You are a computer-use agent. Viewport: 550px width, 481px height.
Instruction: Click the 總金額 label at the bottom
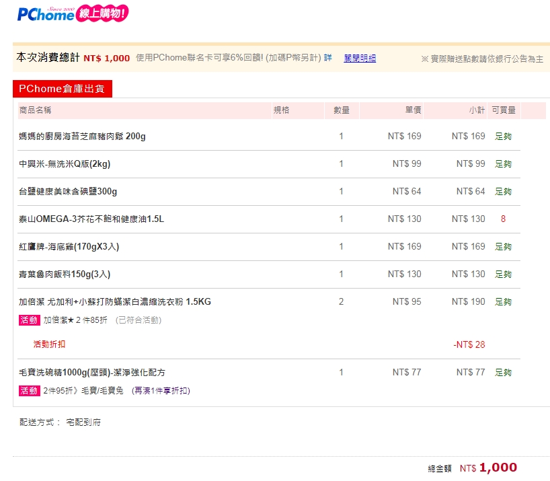(x=440, y=469)
